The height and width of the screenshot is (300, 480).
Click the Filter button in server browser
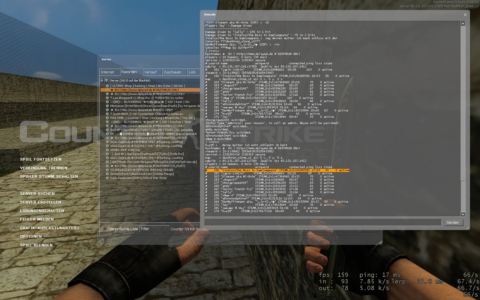pos(154,229)
